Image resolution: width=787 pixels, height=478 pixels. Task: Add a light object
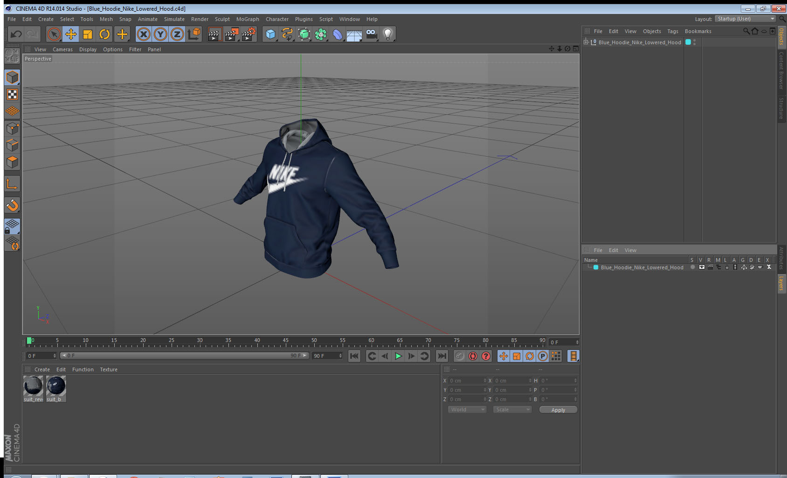(x=388, y=34)
